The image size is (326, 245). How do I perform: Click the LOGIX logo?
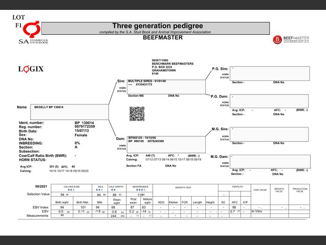tap(31, 69)
